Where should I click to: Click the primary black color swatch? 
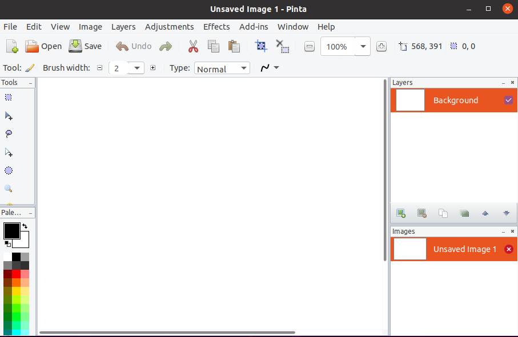11,230
